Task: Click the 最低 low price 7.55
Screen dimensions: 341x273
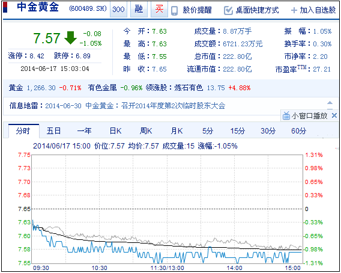Action: click(159, 57)
